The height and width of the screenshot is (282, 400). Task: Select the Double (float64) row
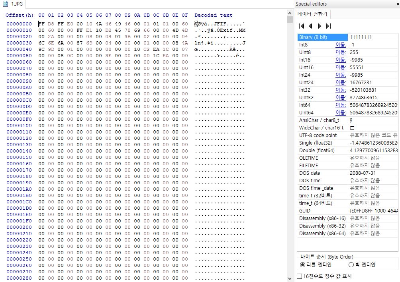pyautogui.click(x=347, y=151)
